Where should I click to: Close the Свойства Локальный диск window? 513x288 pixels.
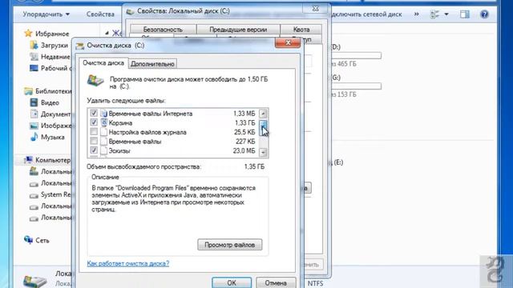315,9
